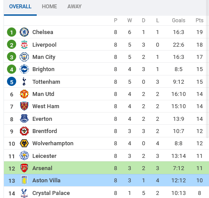Open the Leicester team link
The height and width of the screenshot is (198, 209).
[x=44, y=156]
